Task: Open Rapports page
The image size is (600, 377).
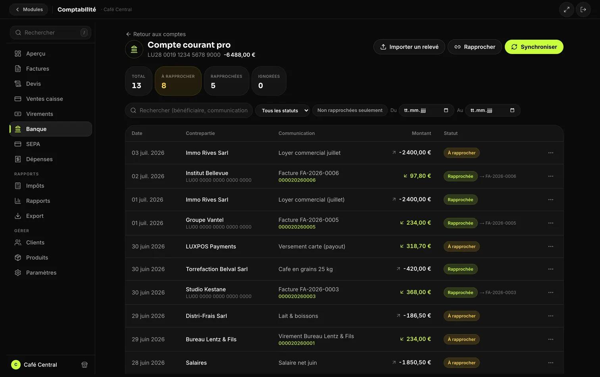Action: 51,201
